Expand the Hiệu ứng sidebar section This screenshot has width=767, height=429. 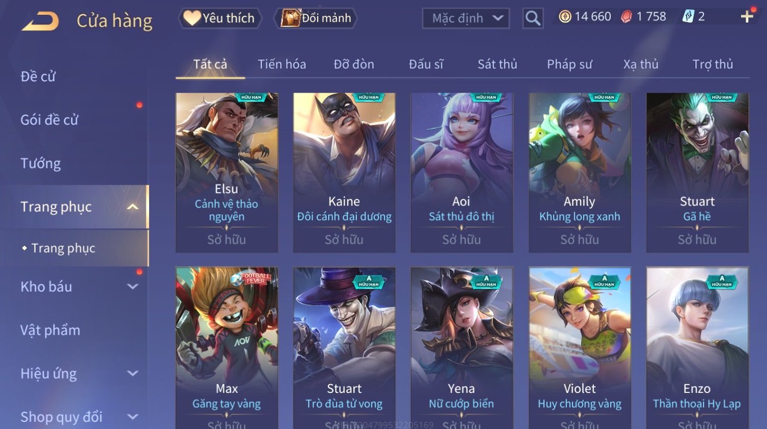pos(132,374)
